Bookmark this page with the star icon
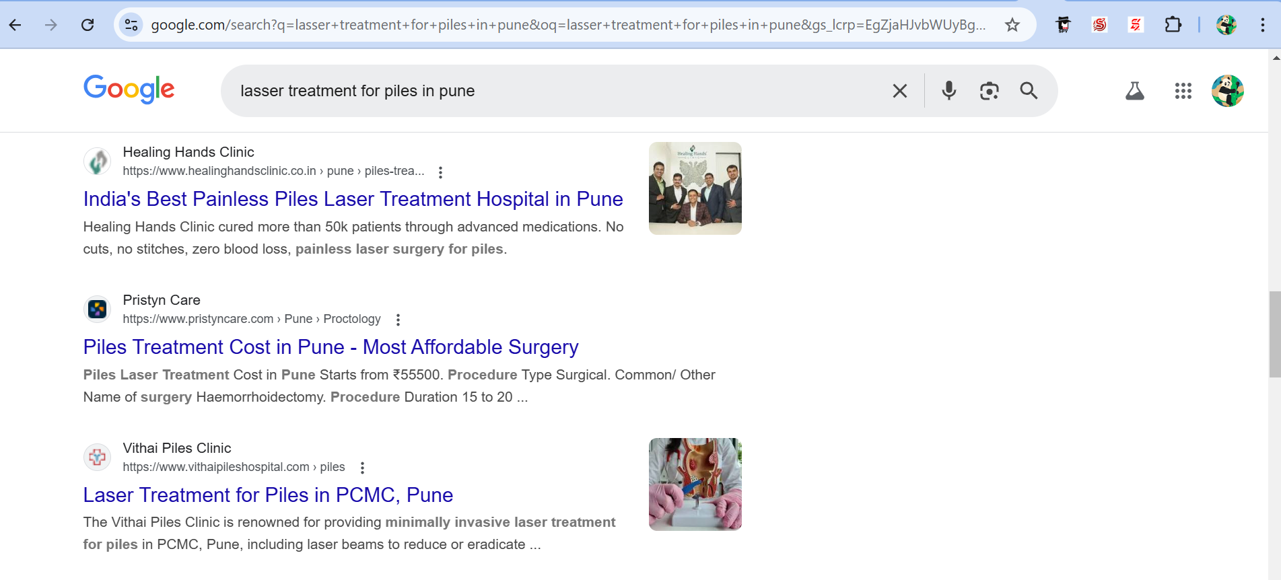Image resolution: width=1281 pixels, height=580 pixels. [1012, 25]
